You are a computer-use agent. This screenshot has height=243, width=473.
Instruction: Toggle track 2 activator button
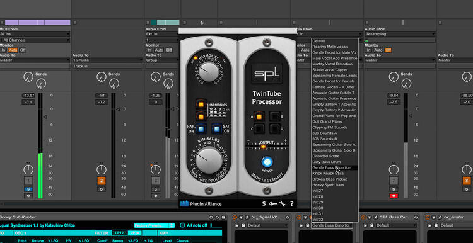click(102, 181)
